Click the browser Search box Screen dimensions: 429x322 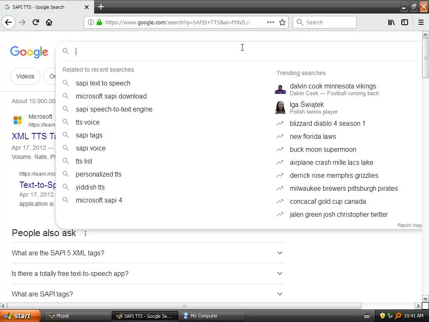tap(325, 22)
